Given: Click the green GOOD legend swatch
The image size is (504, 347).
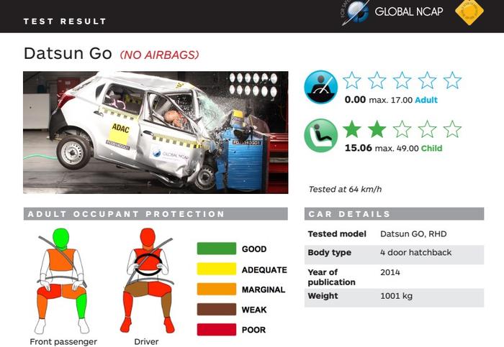Looking at the screenshot, I should pos(216,249).
